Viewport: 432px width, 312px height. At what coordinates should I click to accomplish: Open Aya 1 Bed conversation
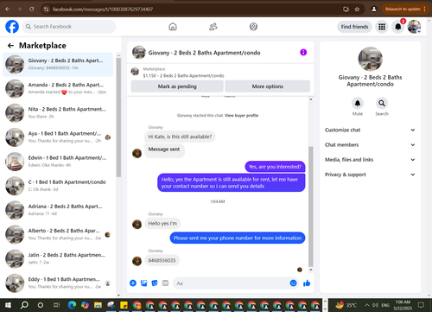(58, 137)
